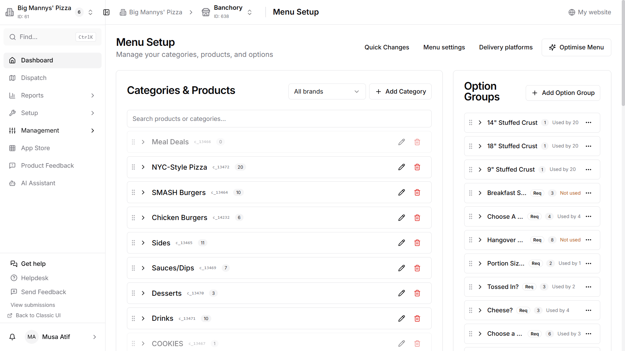The height and width of the screenshot is (351, 625).
Task: Edit the Sauces/Dips category
Action: [x=402, y=268]
